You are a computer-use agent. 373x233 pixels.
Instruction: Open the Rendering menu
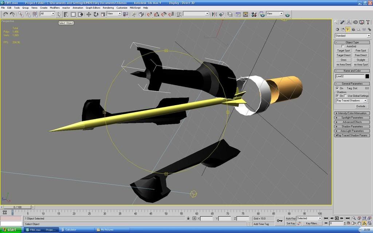click(108, 8)
